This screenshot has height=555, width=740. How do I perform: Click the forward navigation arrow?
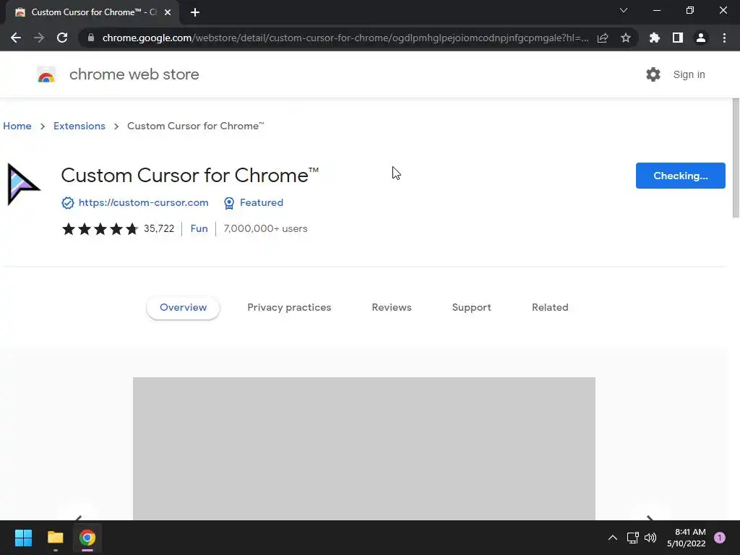[x=39, y=38]
